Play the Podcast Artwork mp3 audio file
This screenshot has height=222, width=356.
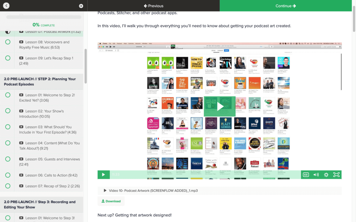tap(105, 190)
